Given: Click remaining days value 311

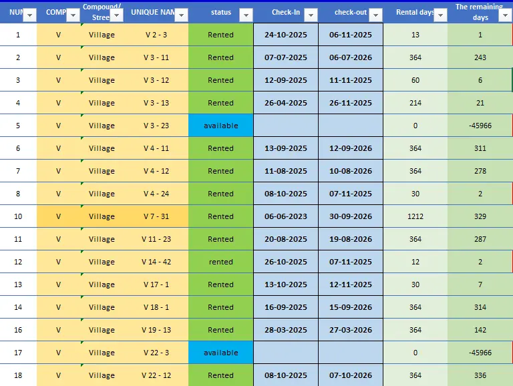Looking at the screenshot, I should [480, 148].
